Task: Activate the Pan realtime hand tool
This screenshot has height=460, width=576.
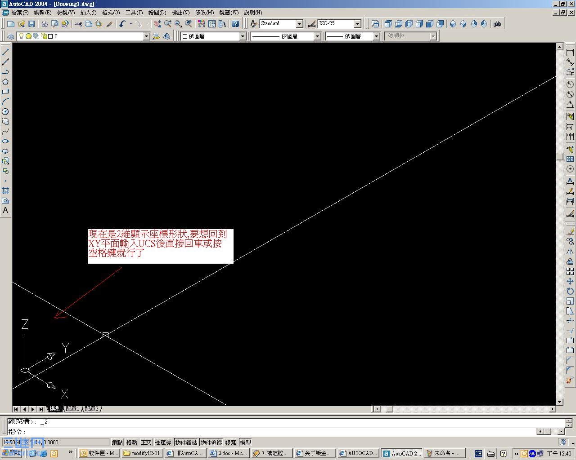Action: [157, 24]
